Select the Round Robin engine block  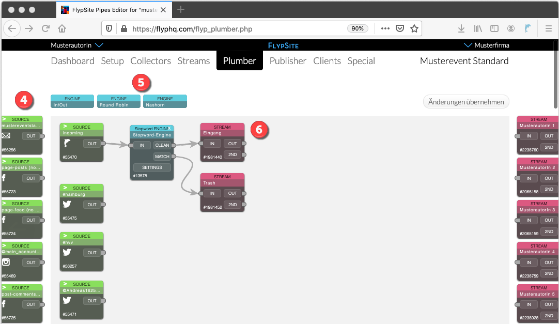119,102
